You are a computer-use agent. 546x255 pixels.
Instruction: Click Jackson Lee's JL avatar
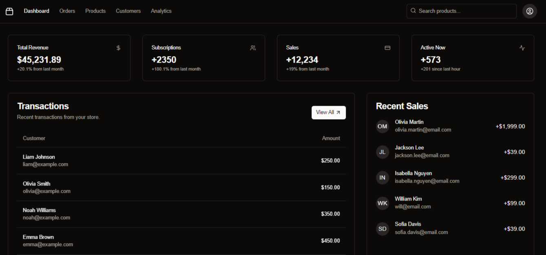[382, 152]
